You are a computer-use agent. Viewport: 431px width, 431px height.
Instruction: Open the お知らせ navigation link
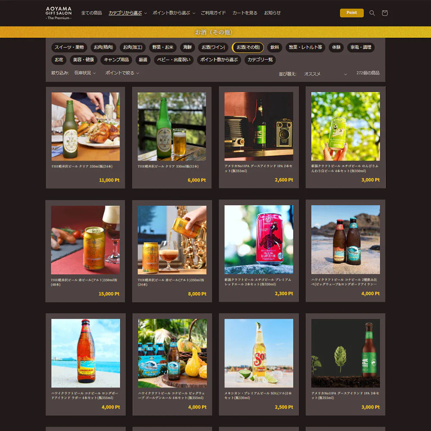[272, 13]
